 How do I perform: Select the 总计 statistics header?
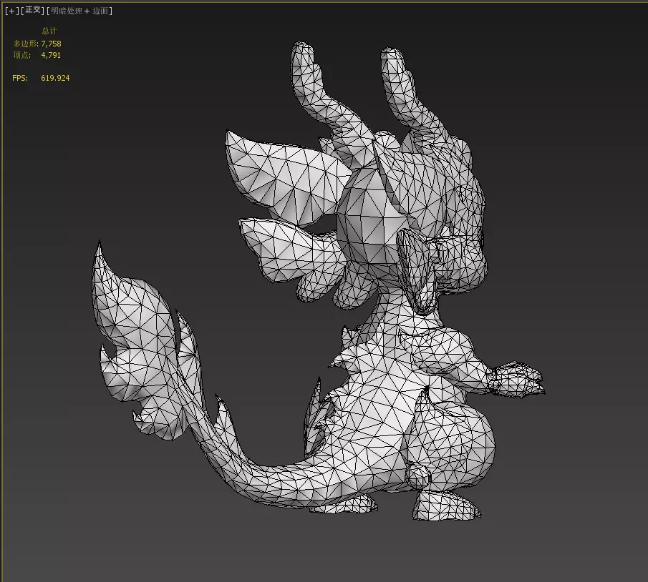(x=49, y=31)
